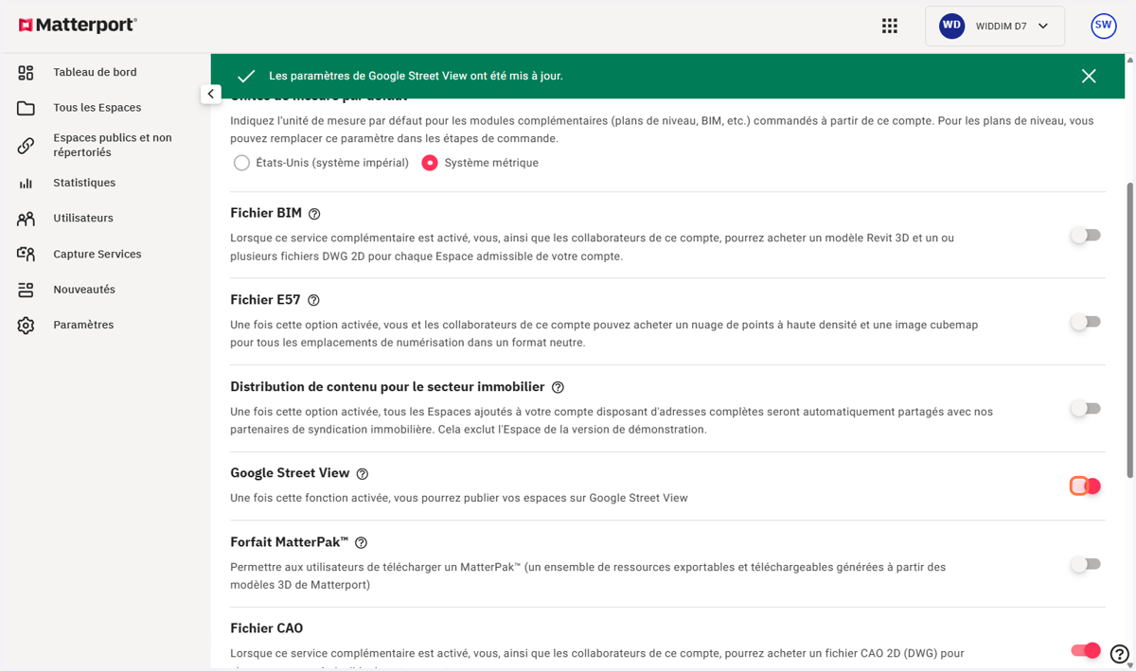Select États-Unis imperial system radio
The height and width of the screenshot is (671, 1136).
241,163
